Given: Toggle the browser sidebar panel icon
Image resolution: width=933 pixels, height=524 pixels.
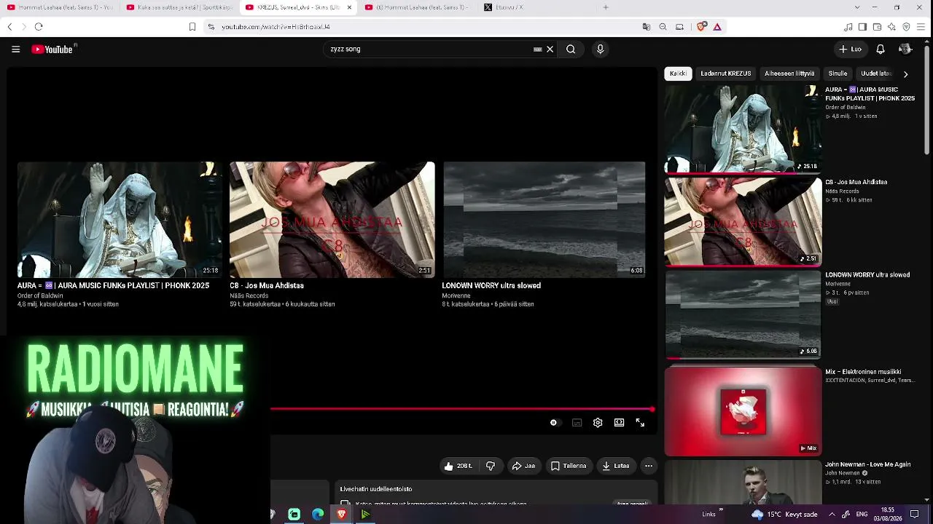Looking at the screenshot, I should tap(862, 27).
